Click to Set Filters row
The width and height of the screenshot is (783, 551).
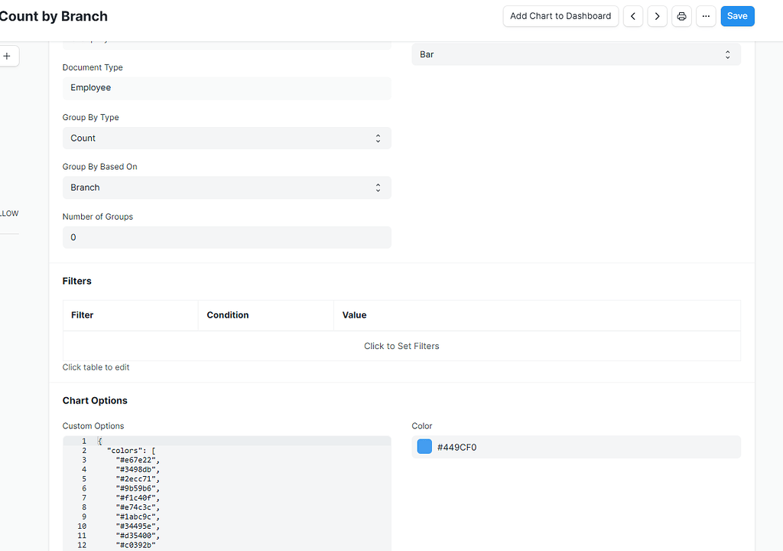[x=401, y=346]
